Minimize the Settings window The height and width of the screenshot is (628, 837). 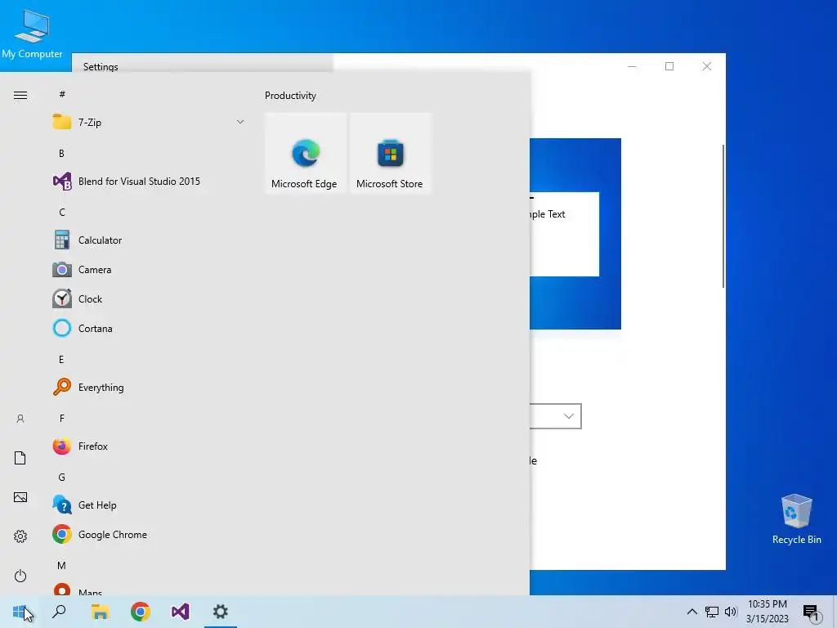tap(632, 66)
